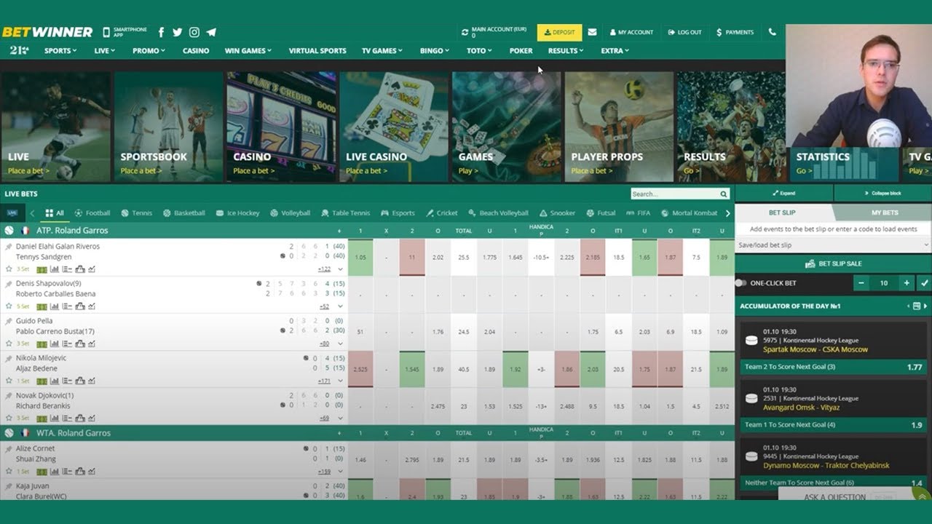The image size is (932, 524).
Task: Open live court view icon for Shapovalov match
Action: tap(42, 306)
